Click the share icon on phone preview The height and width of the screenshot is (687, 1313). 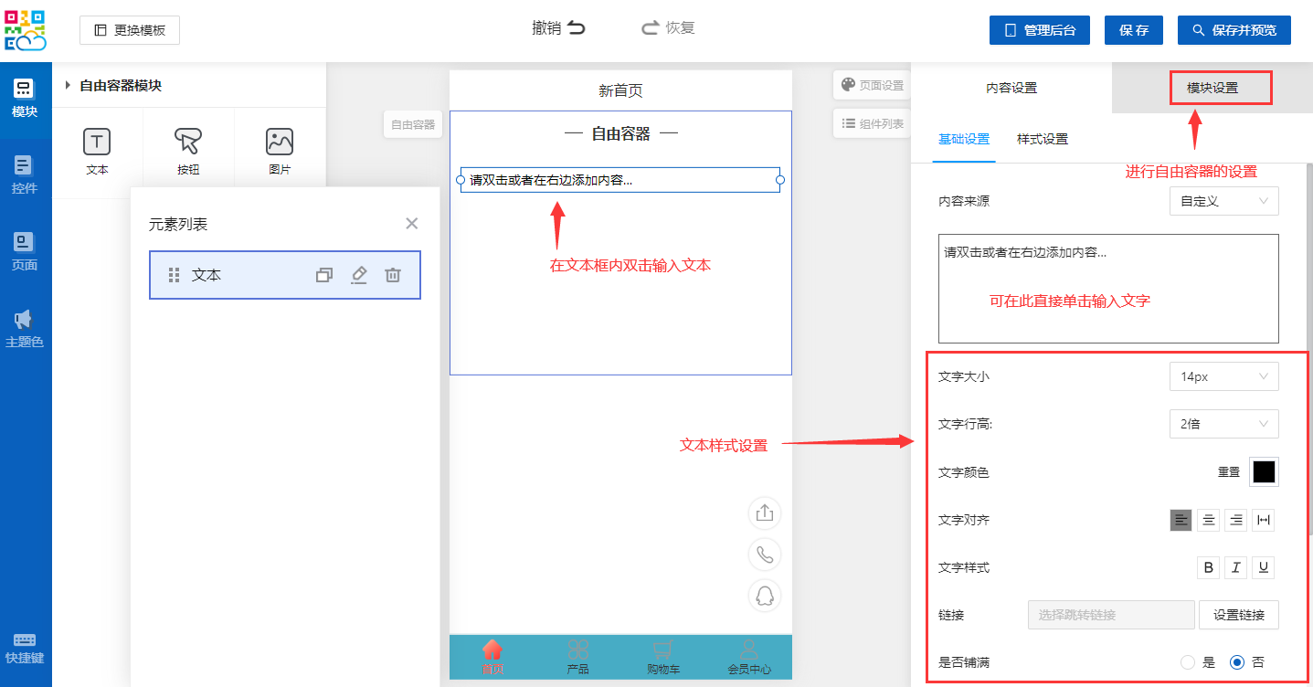click(765, 513)
